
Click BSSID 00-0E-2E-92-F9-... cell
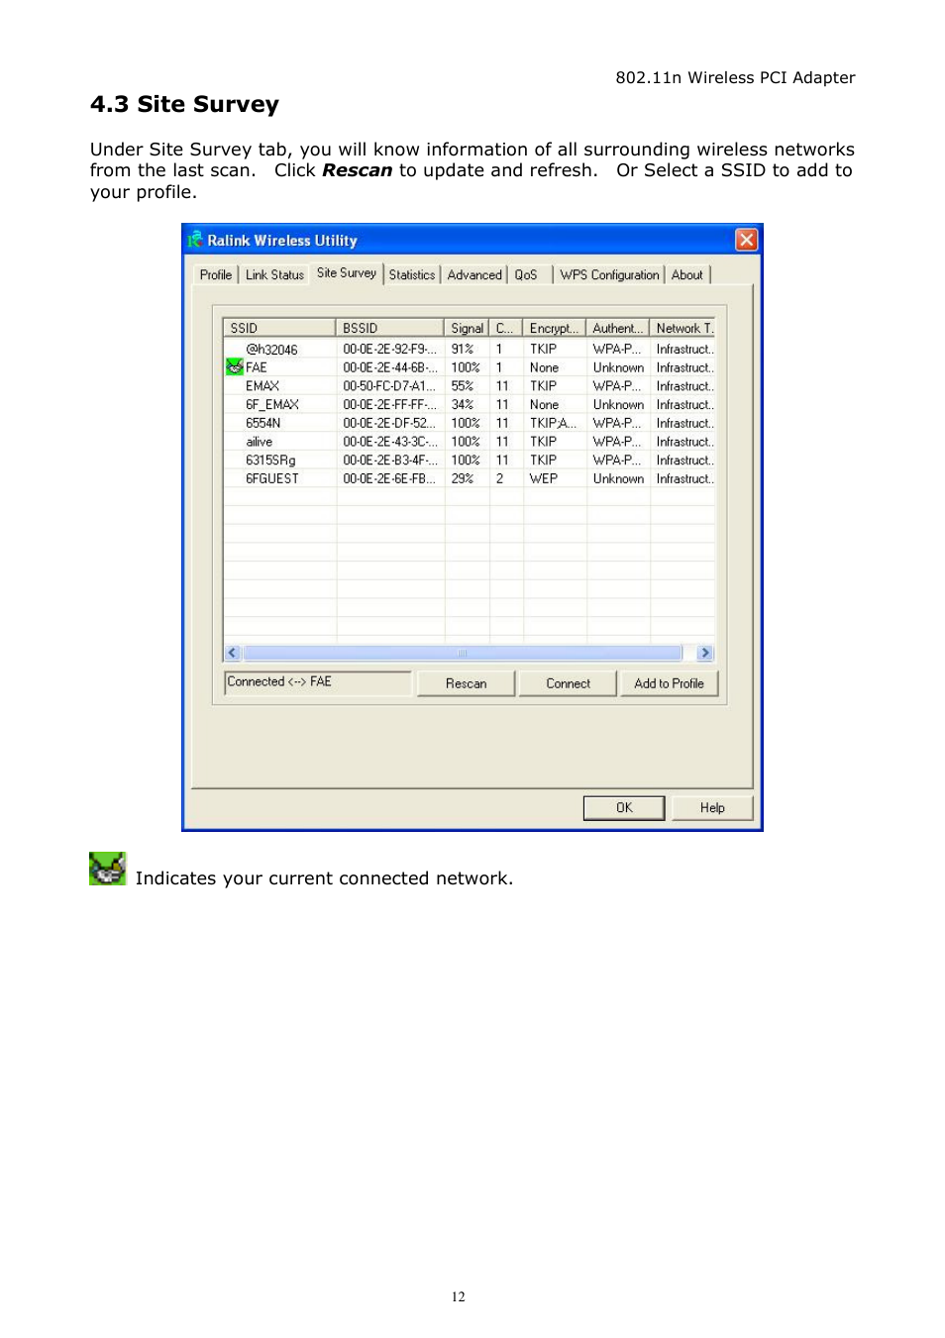[389, 350]
